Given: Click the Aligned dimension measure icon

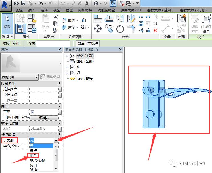Looking at the screenshot, I should [x=165, y=18].
